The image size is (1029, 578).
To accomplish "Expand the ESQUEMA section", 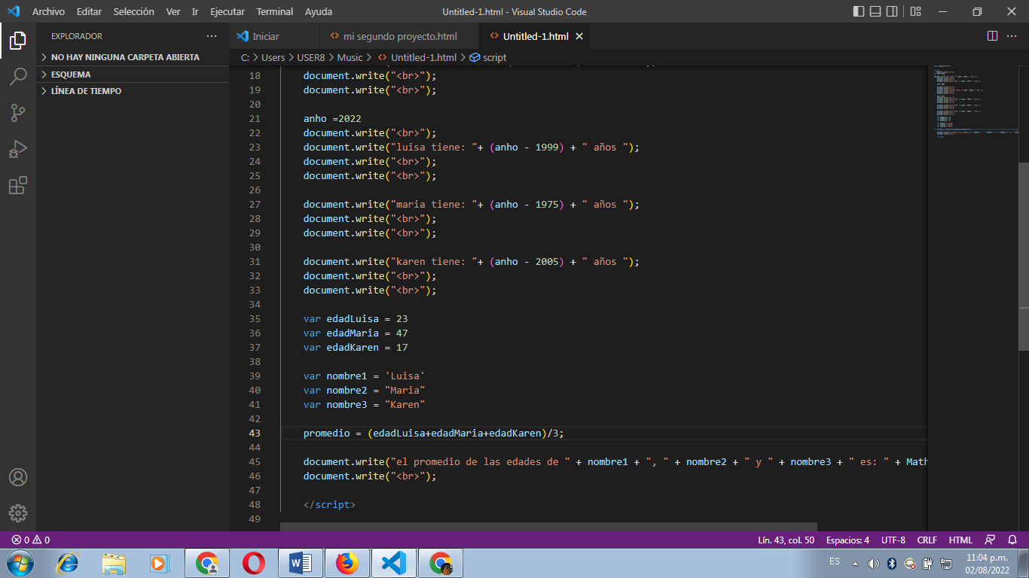I will point(133,75).
